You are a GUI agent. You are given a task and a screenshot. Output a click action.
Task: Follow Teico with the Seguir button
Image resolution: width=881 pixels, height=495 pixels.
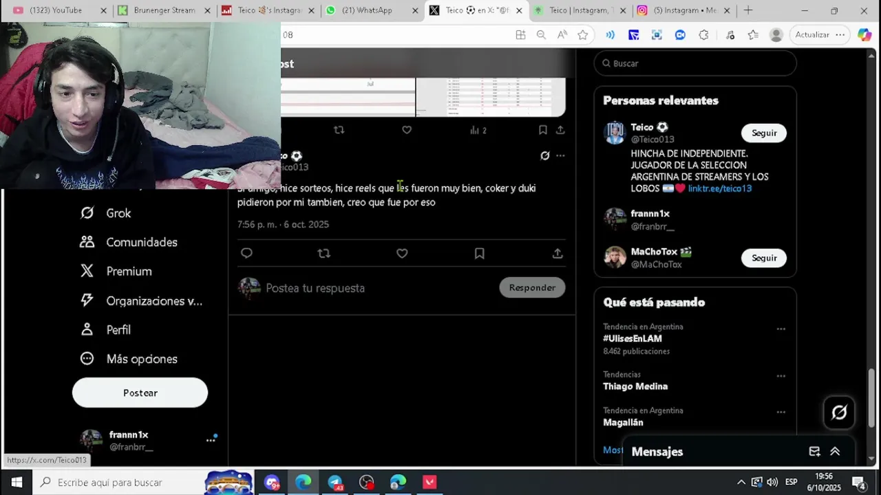pos(764,133)
